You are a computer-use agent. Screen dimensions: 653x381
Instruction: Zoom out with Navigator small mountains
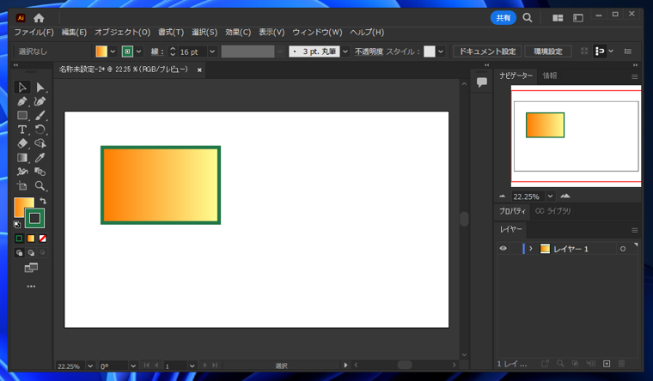(503, 197)
